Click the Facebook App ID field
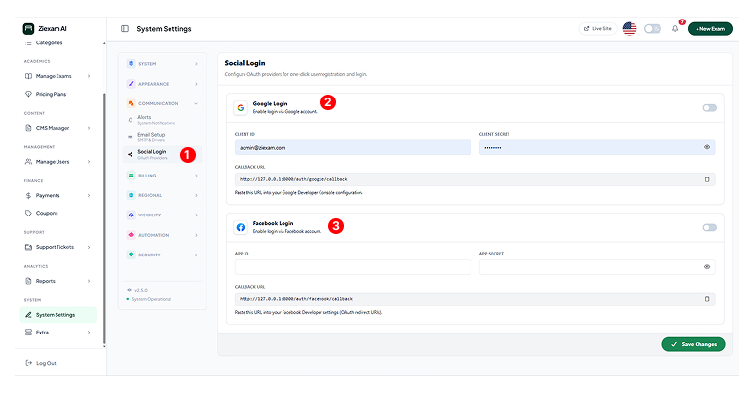 click(353, 266)
